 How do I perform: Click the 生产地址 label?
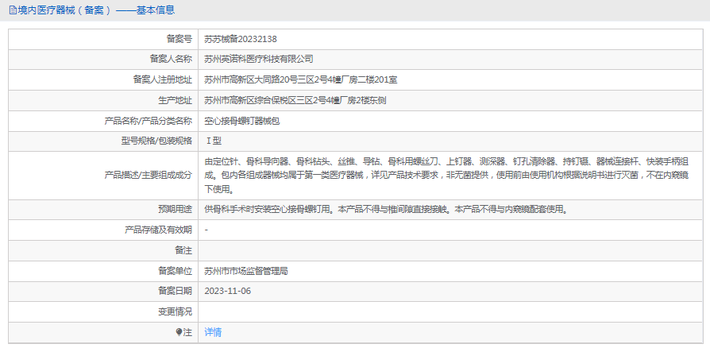(x=176, y=100)
